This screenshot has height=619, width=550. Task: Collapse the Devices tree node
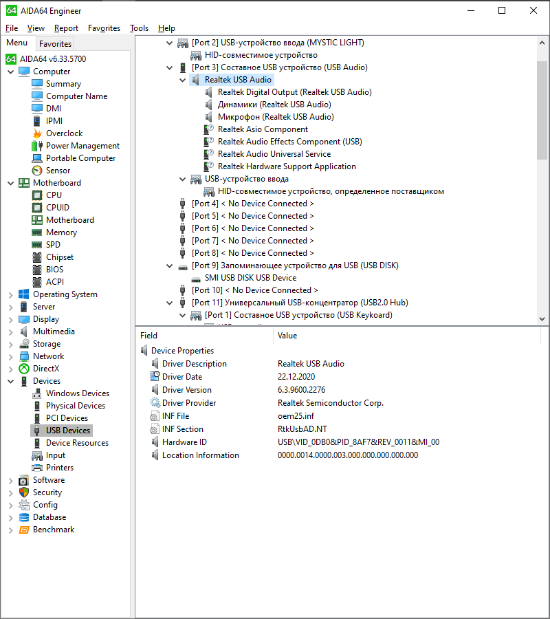coord(10,381)
